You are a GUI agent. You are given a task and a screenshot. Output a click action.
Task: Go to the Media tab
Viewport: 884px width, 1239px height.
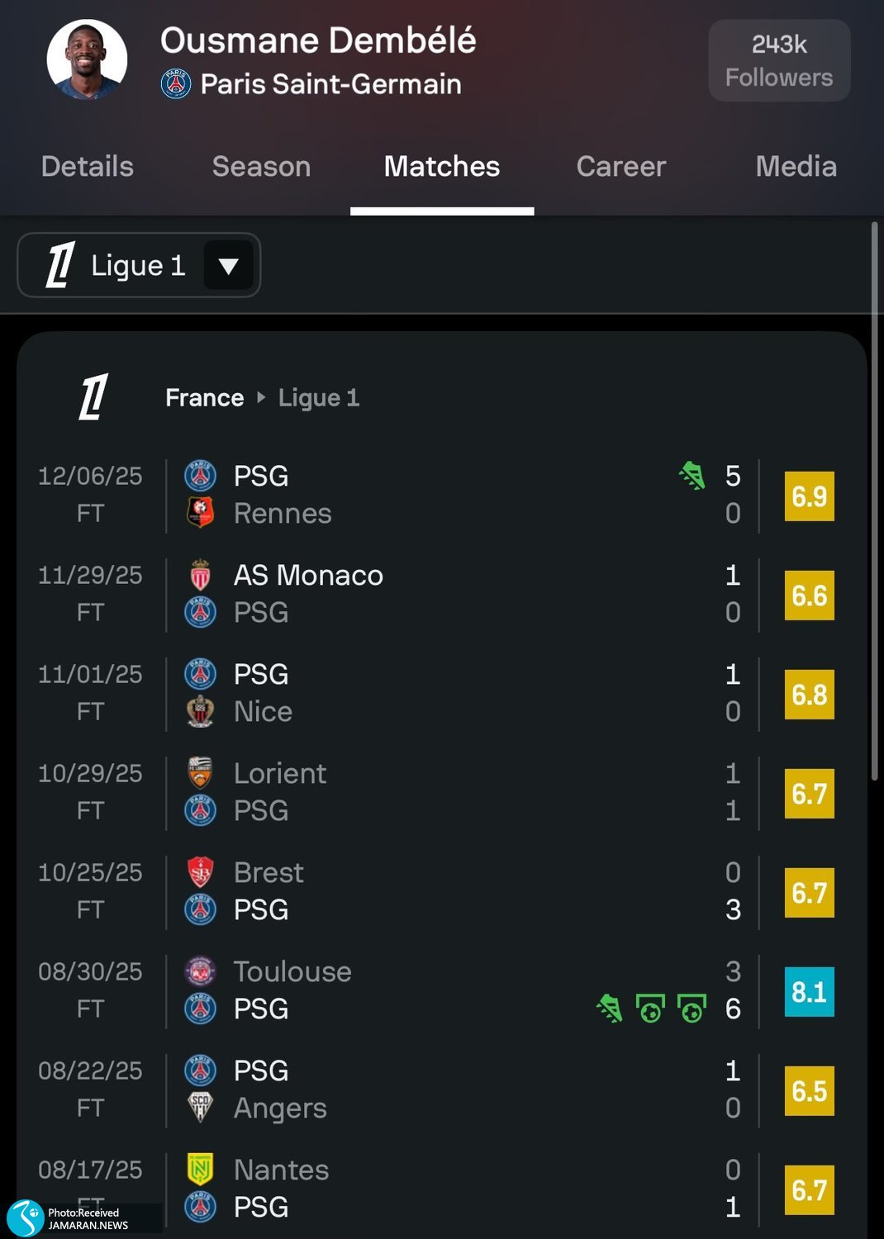point(796,166)
